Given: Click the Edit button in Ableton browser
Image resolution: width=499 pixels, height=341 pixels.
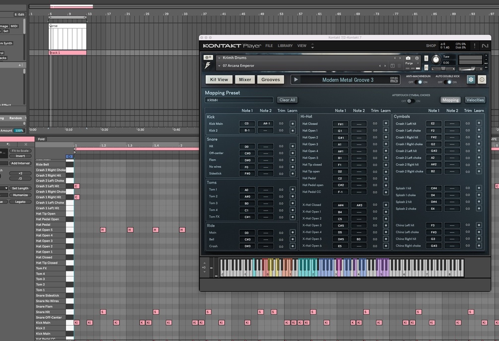Looking at the screenshot, I should coord(20,14).
